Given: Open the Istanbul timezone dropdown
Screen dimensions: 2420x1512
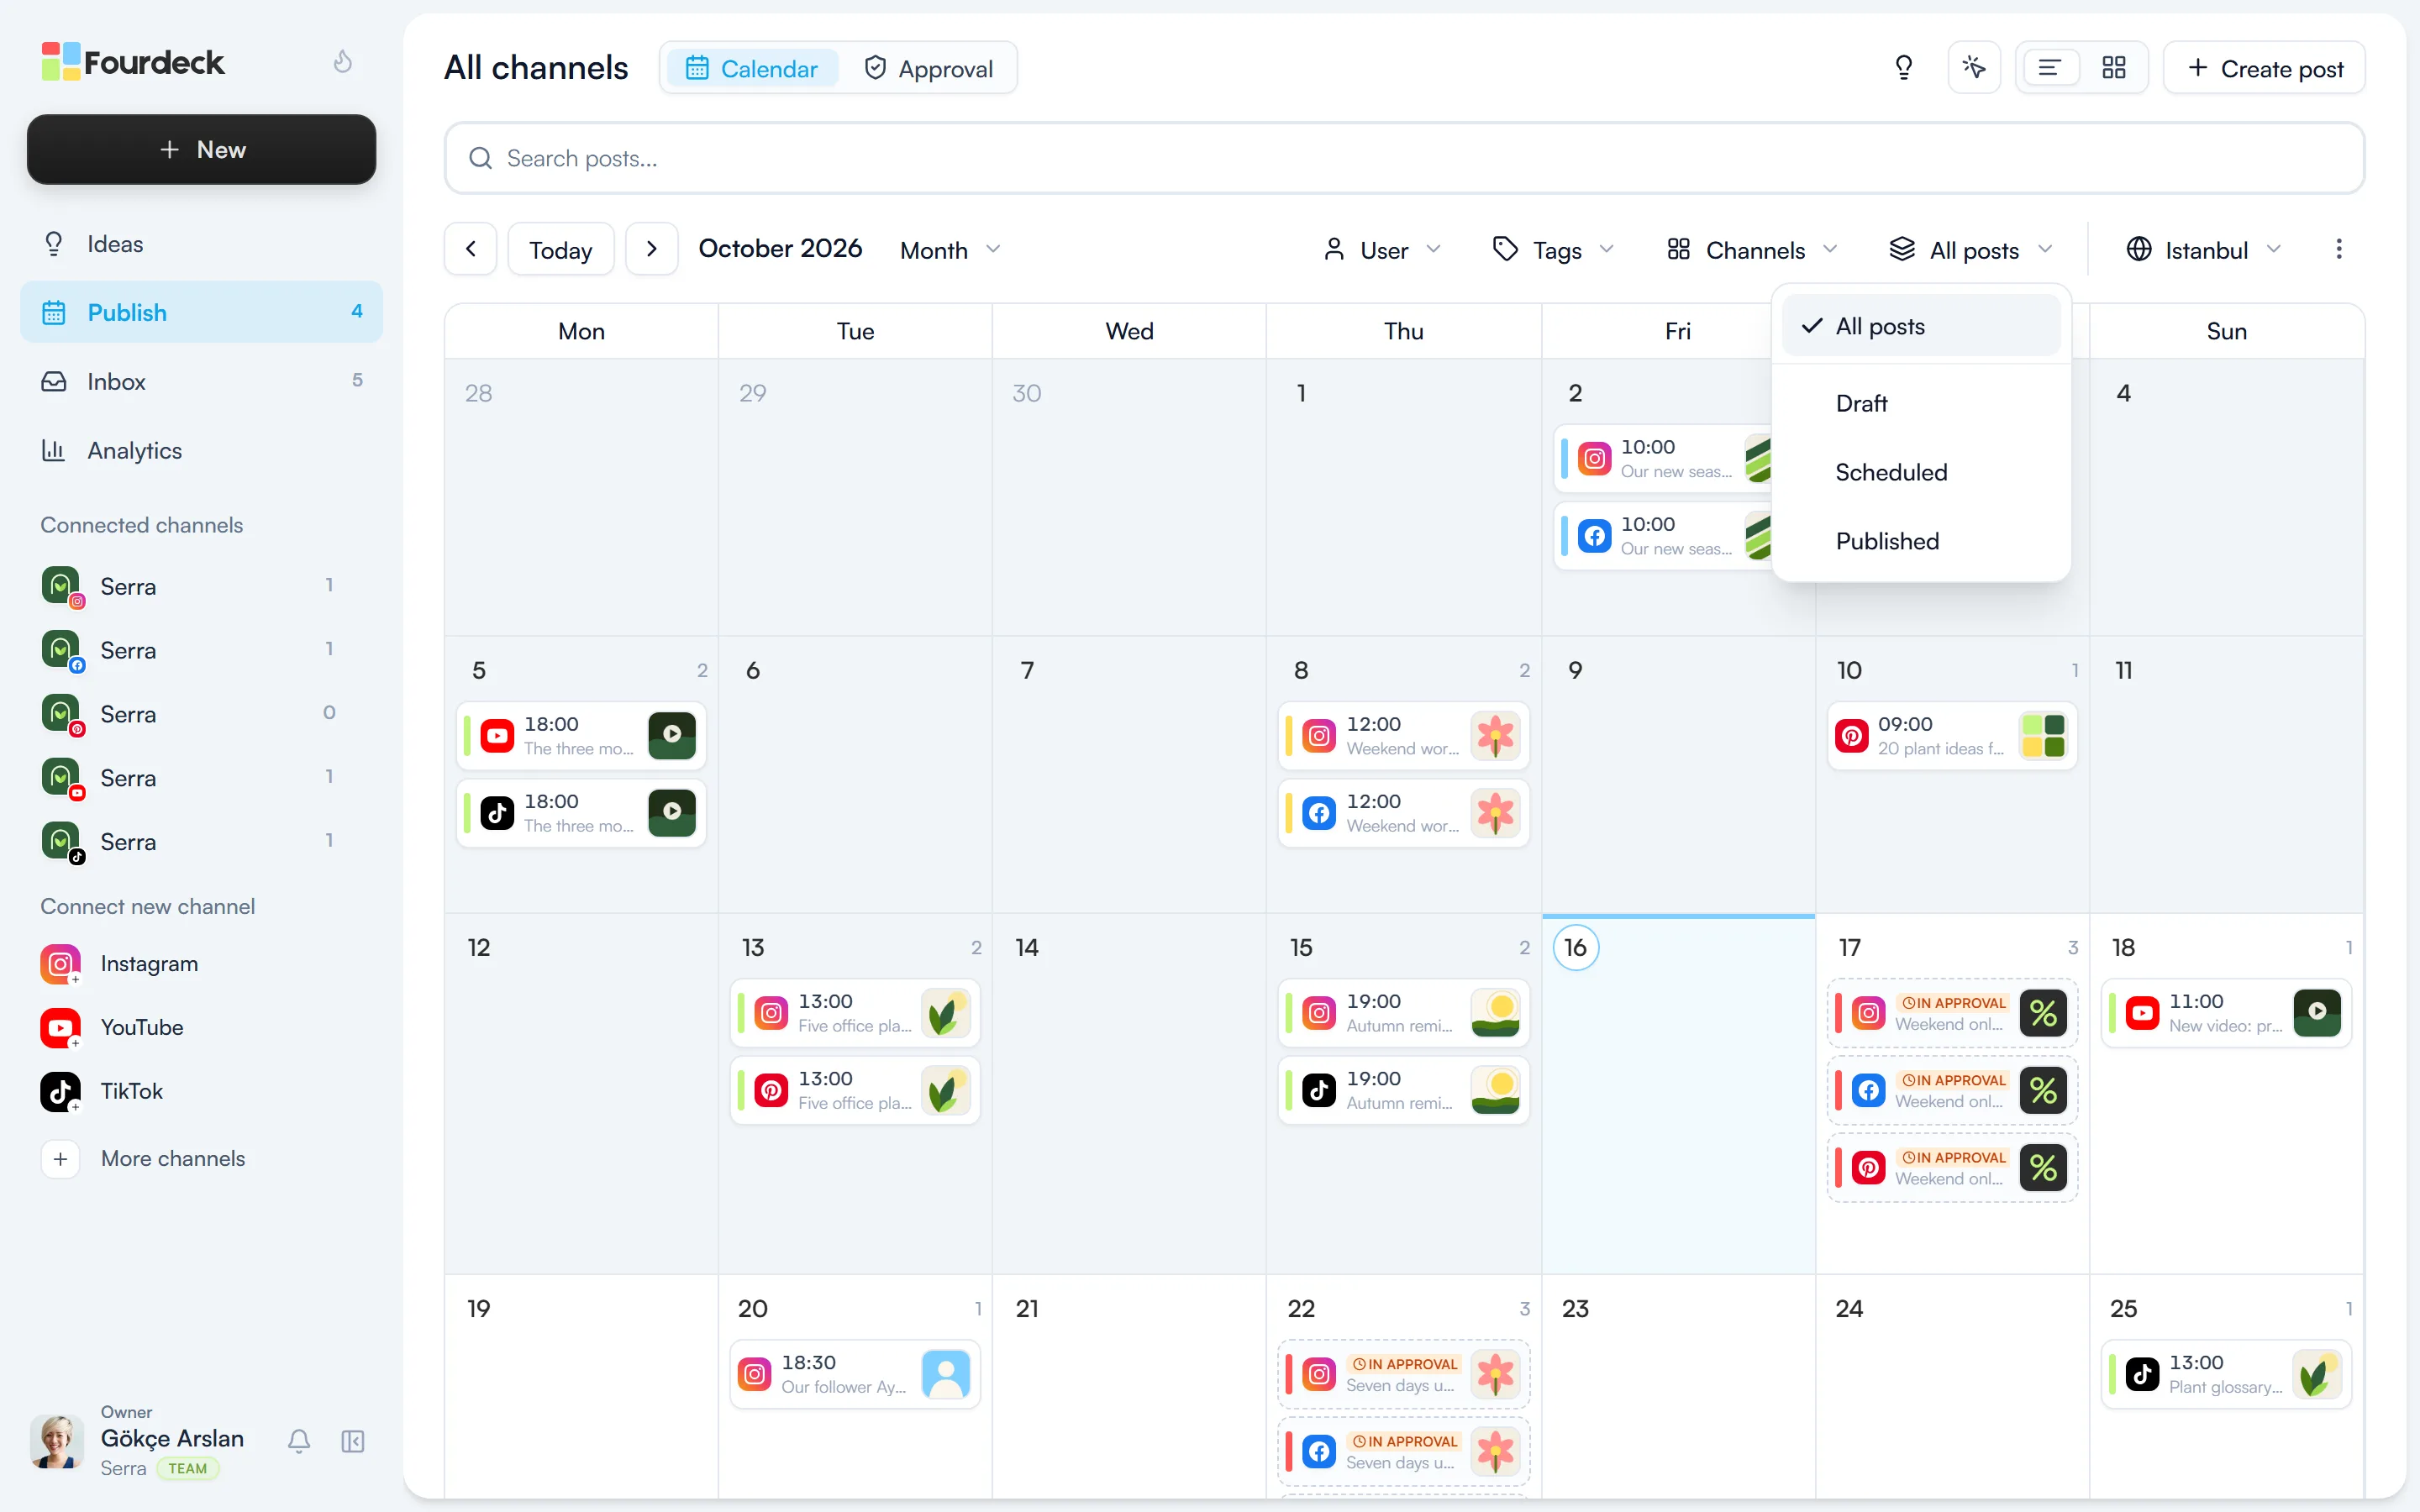Looking at the screenshot, I should pyautogui.click(x=2204, y=250).
